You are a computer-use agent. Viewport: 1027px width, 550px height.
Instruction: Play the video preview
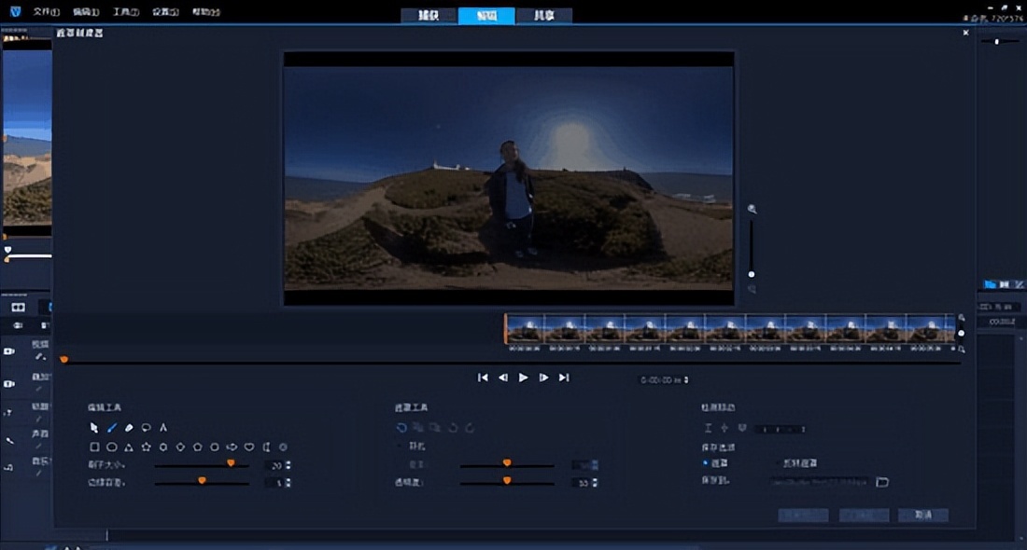click(x=524, y=378)
